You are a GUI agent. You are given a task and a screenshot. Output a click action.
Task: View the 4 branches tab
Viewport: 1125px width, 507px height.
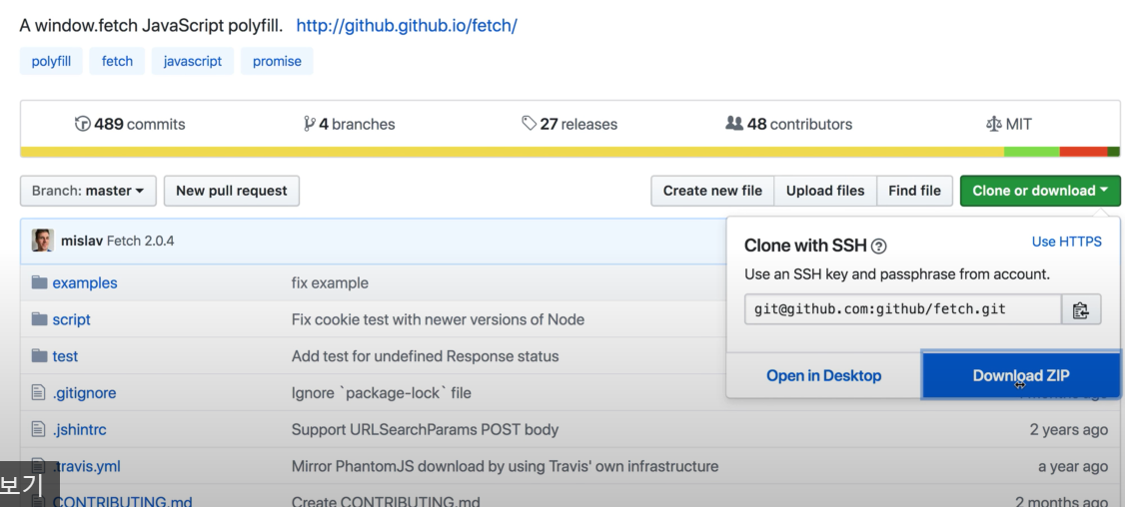[x=350, y=125]
